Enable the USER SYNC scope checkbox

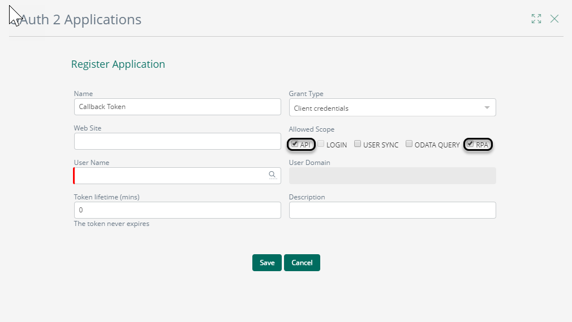(x=358, y=144)
